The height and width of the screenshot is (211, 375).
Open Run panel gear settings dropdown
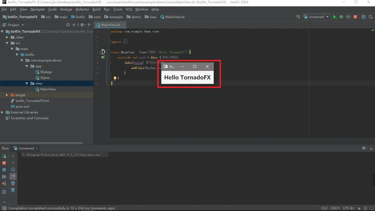click(365, 148)
